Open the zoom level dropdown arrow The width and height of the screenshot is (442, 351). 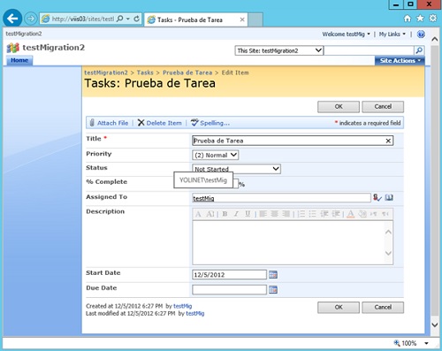pyautogui.click(x=426, y=343)
